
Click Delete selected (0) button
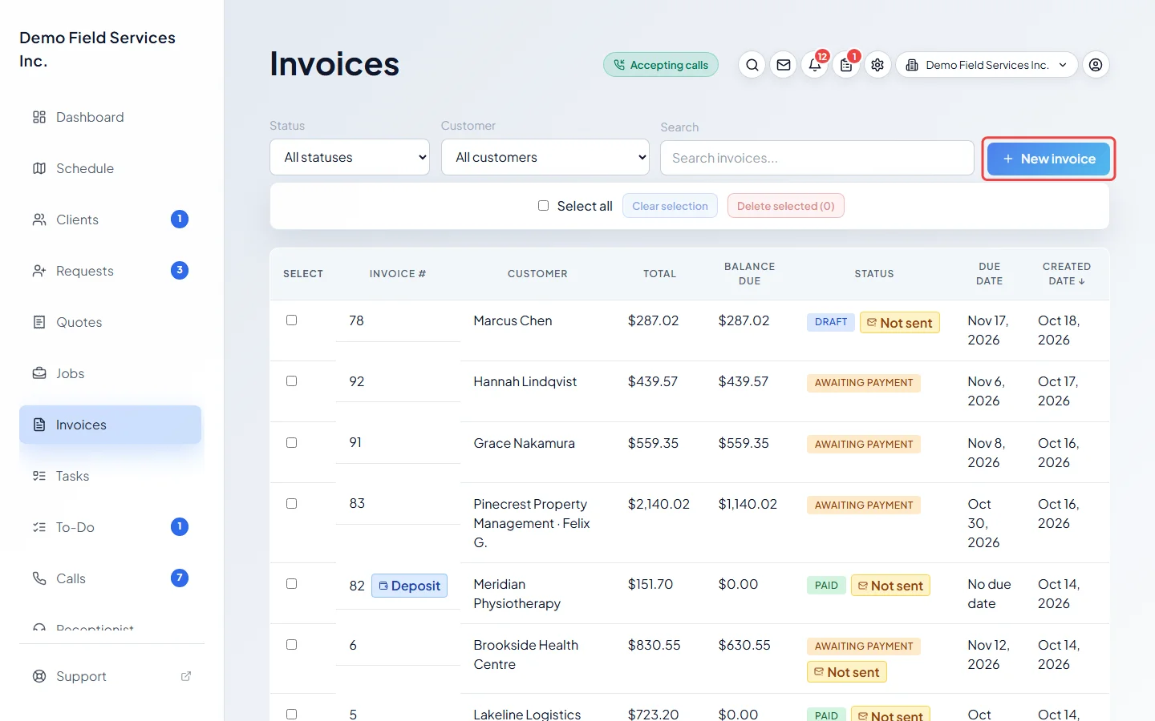click(786, 206)
